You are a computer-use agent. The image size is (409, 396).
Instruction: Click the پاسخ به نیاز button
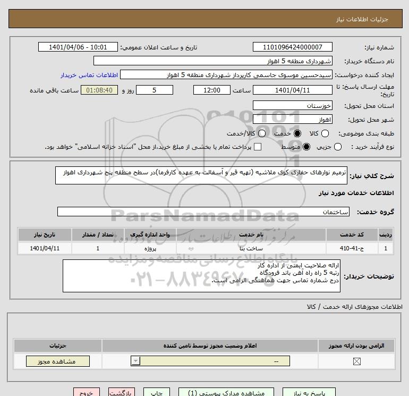pos(309,393)
